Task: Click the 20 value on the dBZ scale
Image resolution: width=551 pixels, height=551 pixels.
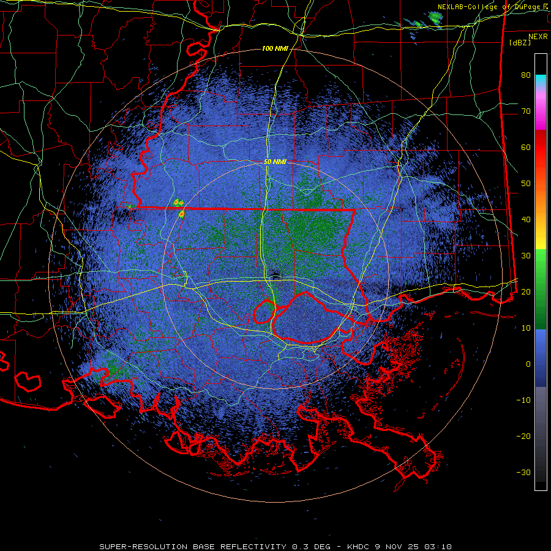Action: pyautogui.click(x=526, y=291)
